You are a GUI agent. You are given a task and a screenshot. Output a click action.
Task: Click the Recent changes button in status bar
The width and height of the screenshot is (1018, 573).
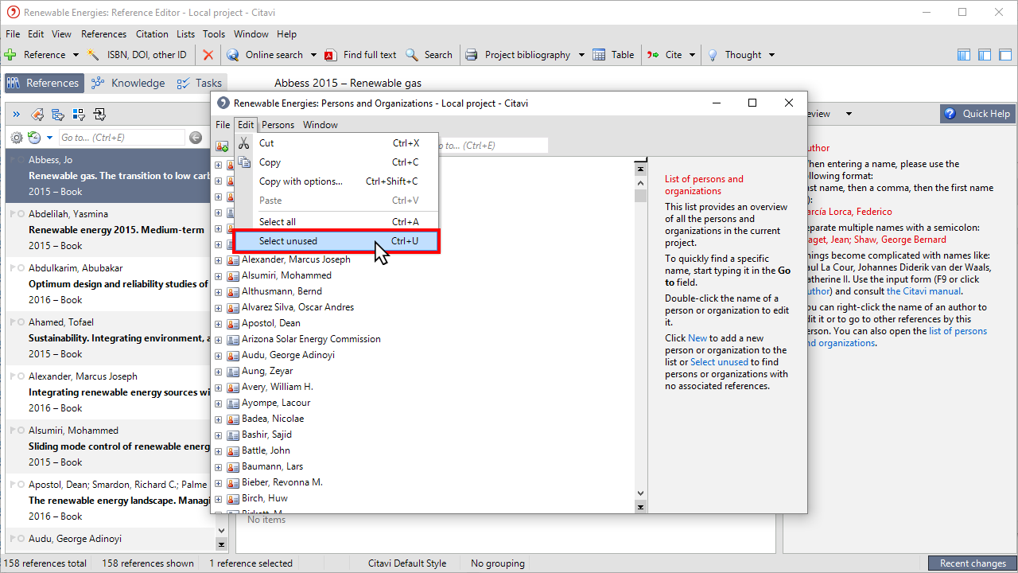click(973, 563)
